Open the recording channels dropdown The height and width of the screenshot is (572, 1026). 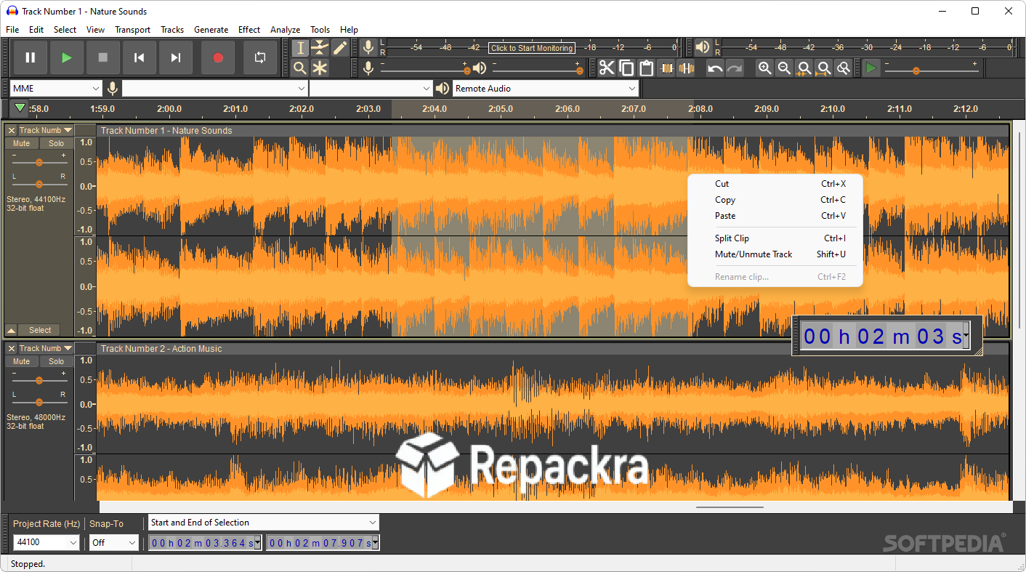click(371, 89)
